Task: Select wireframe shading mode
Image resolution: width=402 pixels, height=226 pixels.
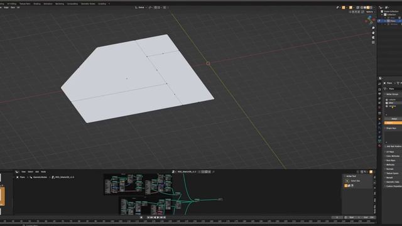Action: pos(362,8)
